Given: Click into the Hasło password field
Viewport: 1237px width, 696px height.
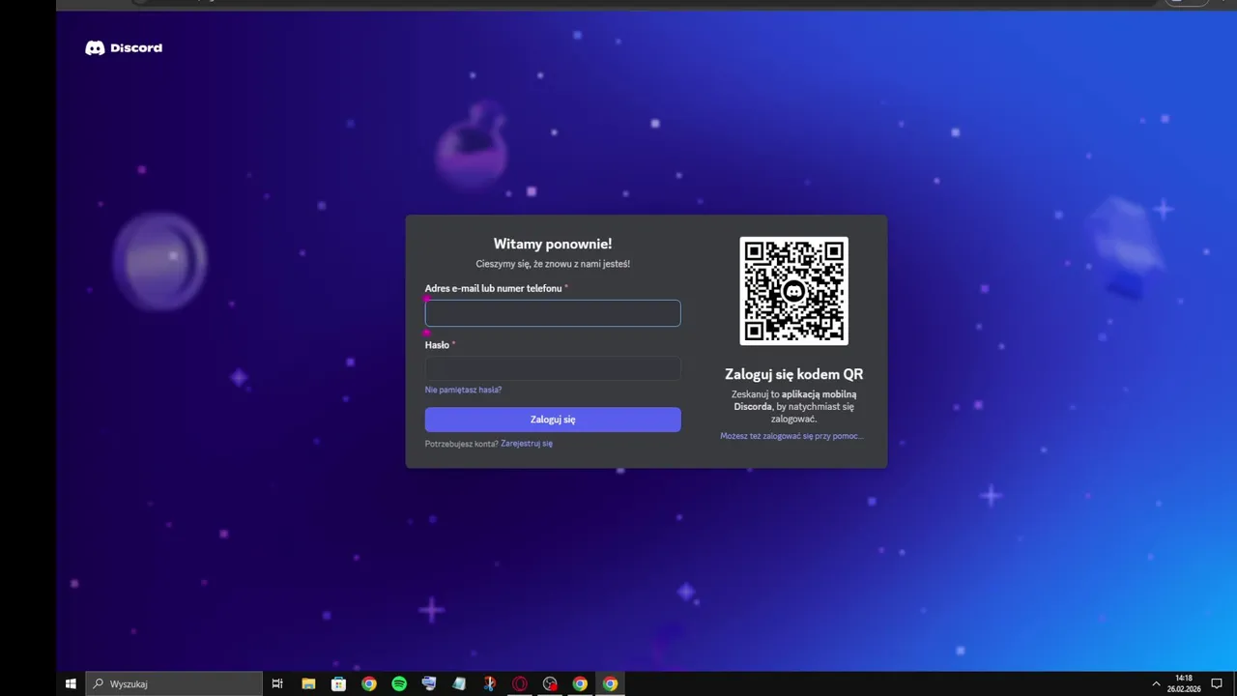Looking at the screenshot, I should pos(553,368).
